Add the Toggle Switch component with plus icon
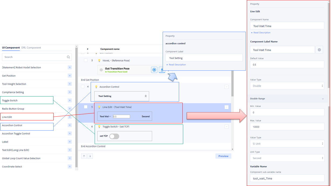Viewport: 331px width, 186px height. (x=70, y=101)
